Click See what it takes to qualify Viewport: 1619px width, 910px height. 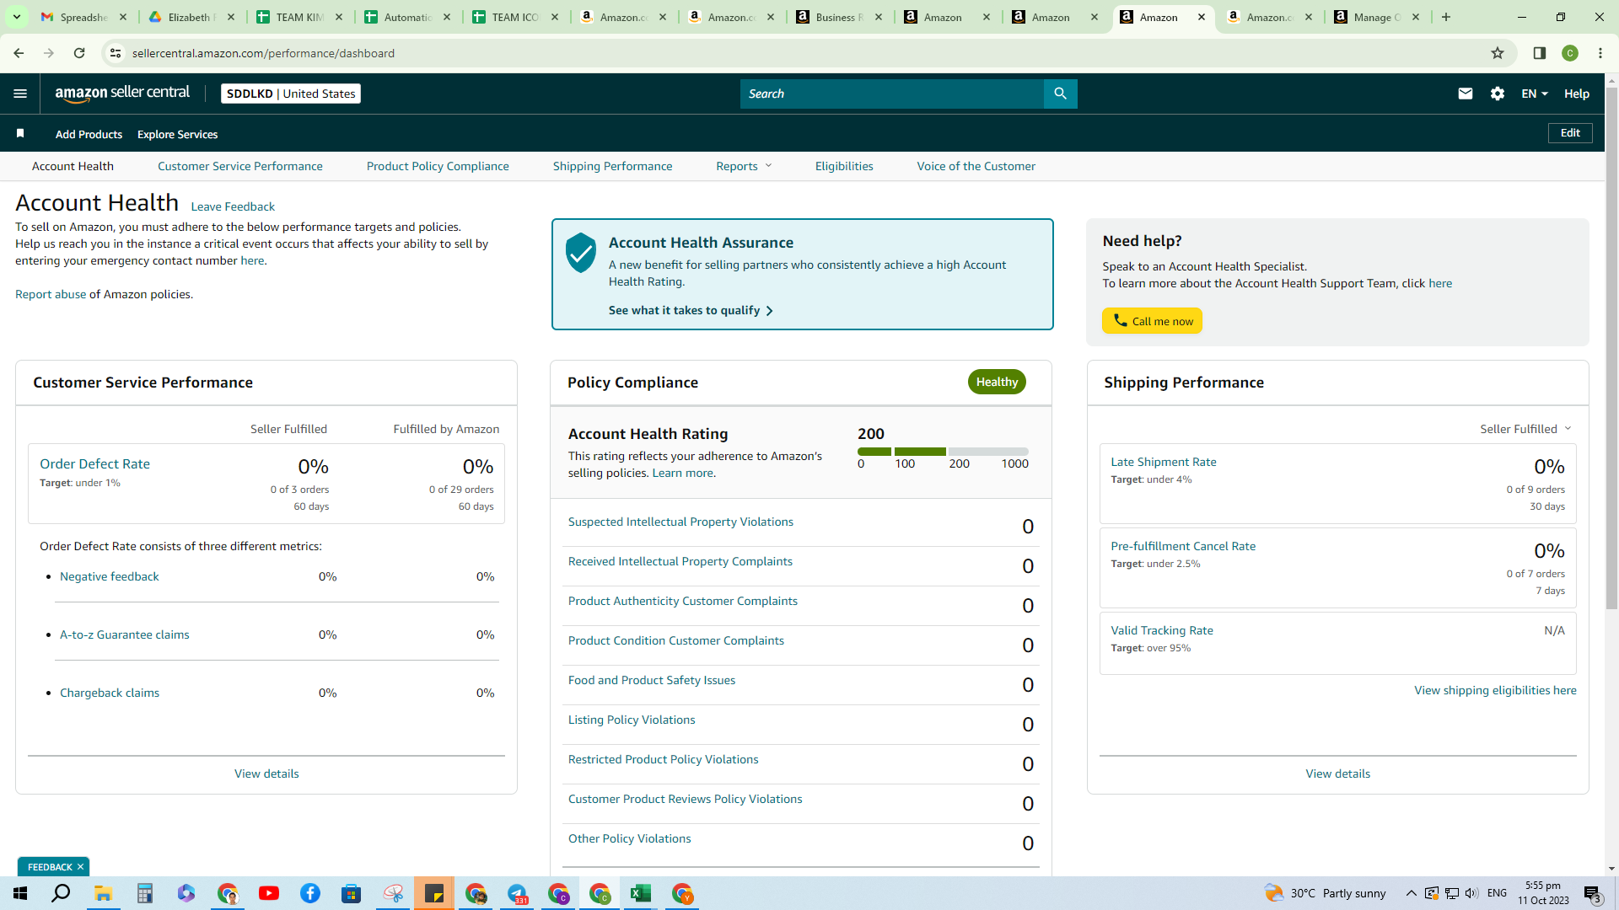click(691, 310)
